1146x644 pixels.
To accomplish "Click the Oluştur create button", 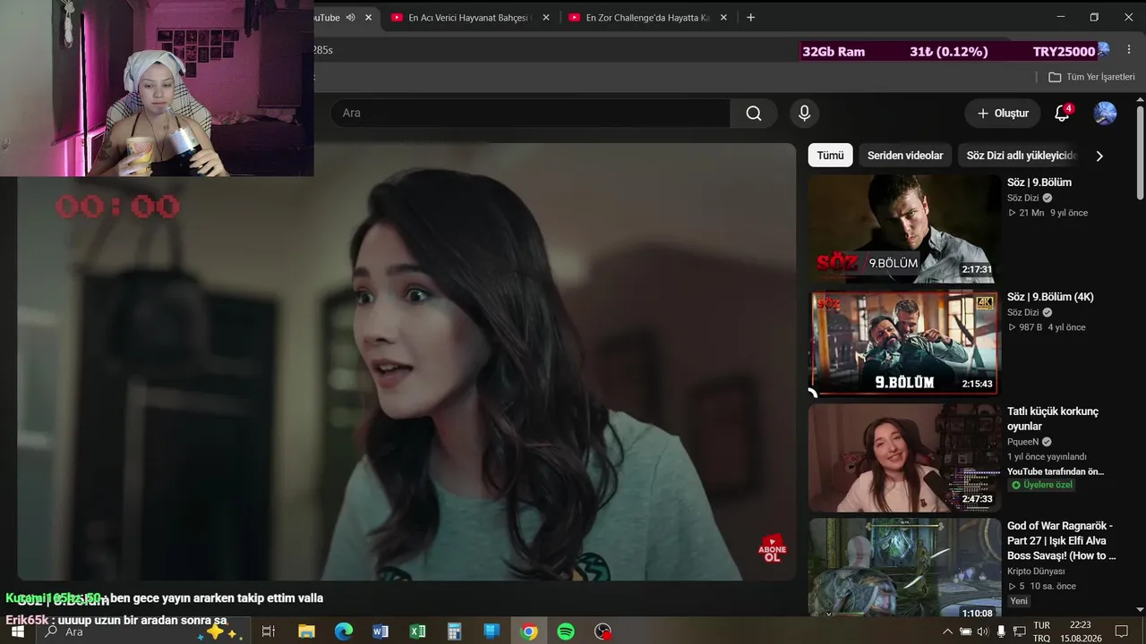I will 1003,114.
